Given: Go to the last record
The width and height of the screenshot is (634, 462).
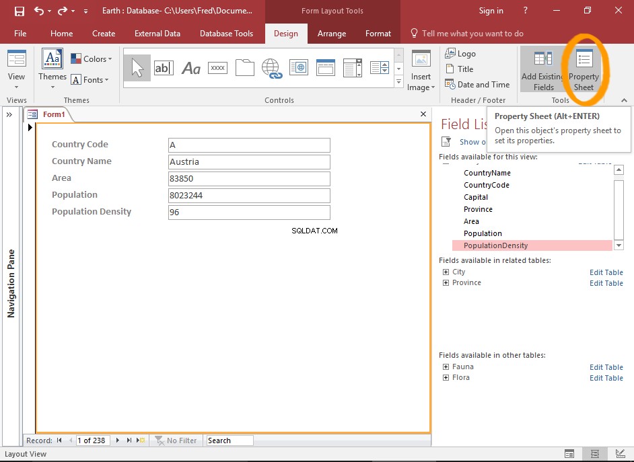Looking at the screenshot, I should click(x=129, y=440).
